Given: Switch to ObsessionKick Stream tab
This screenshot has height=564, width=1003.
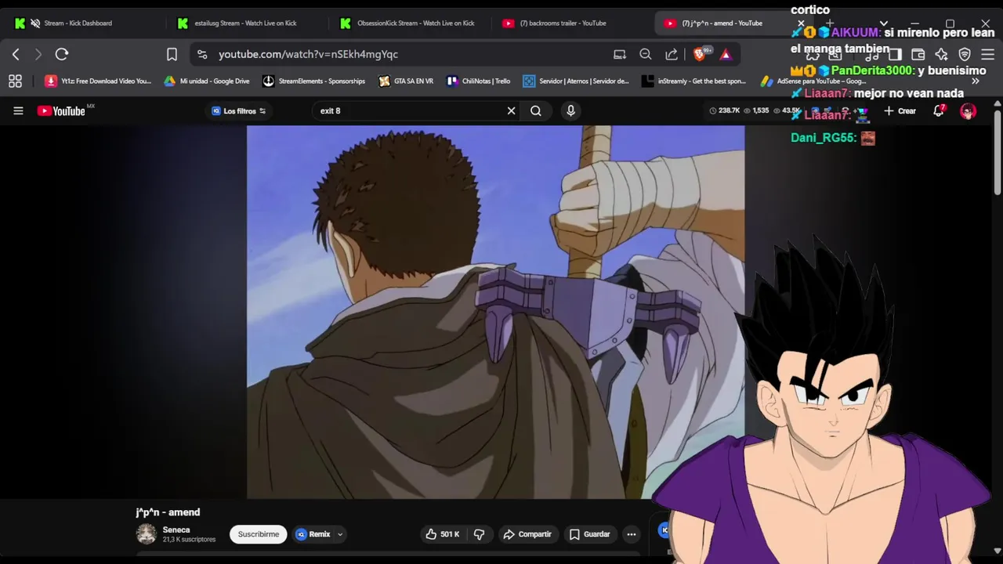Looking at the screenshot, I should pos(415,23).
